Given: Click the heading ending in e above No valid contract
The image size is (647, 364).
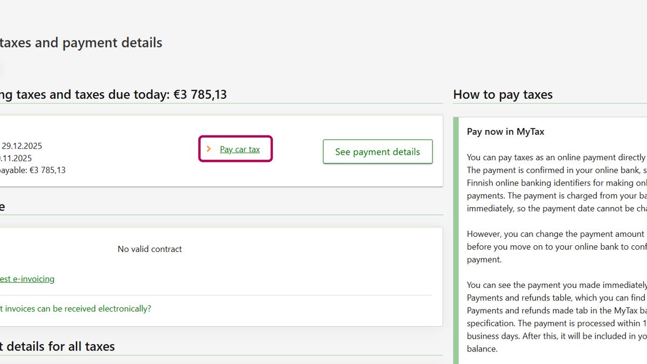Looking at the screenshot, I should point(2,207).
